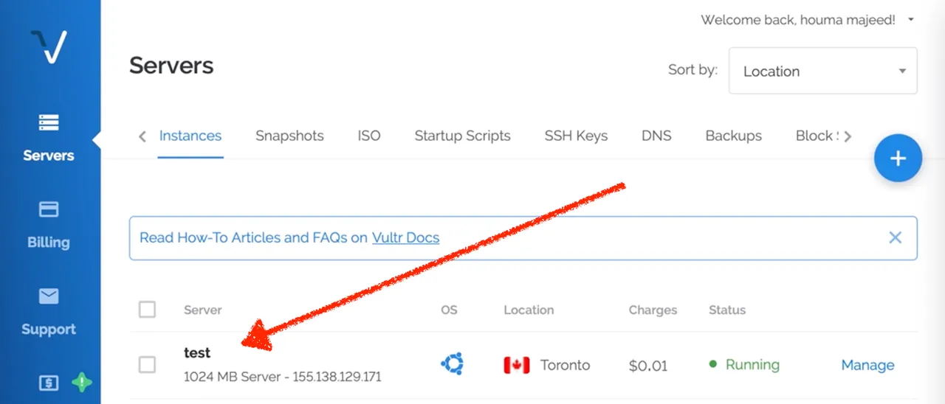Open the test server name

tap(197, 352)
